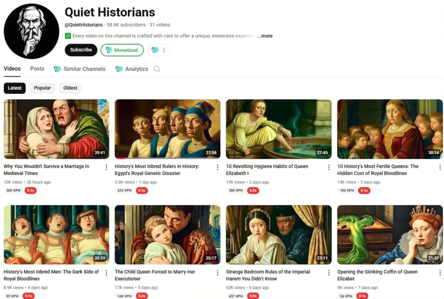444x299 pixels.
Task: Open options menu for Queen Elizabeth Hygiene video
Action: [328, 167]
